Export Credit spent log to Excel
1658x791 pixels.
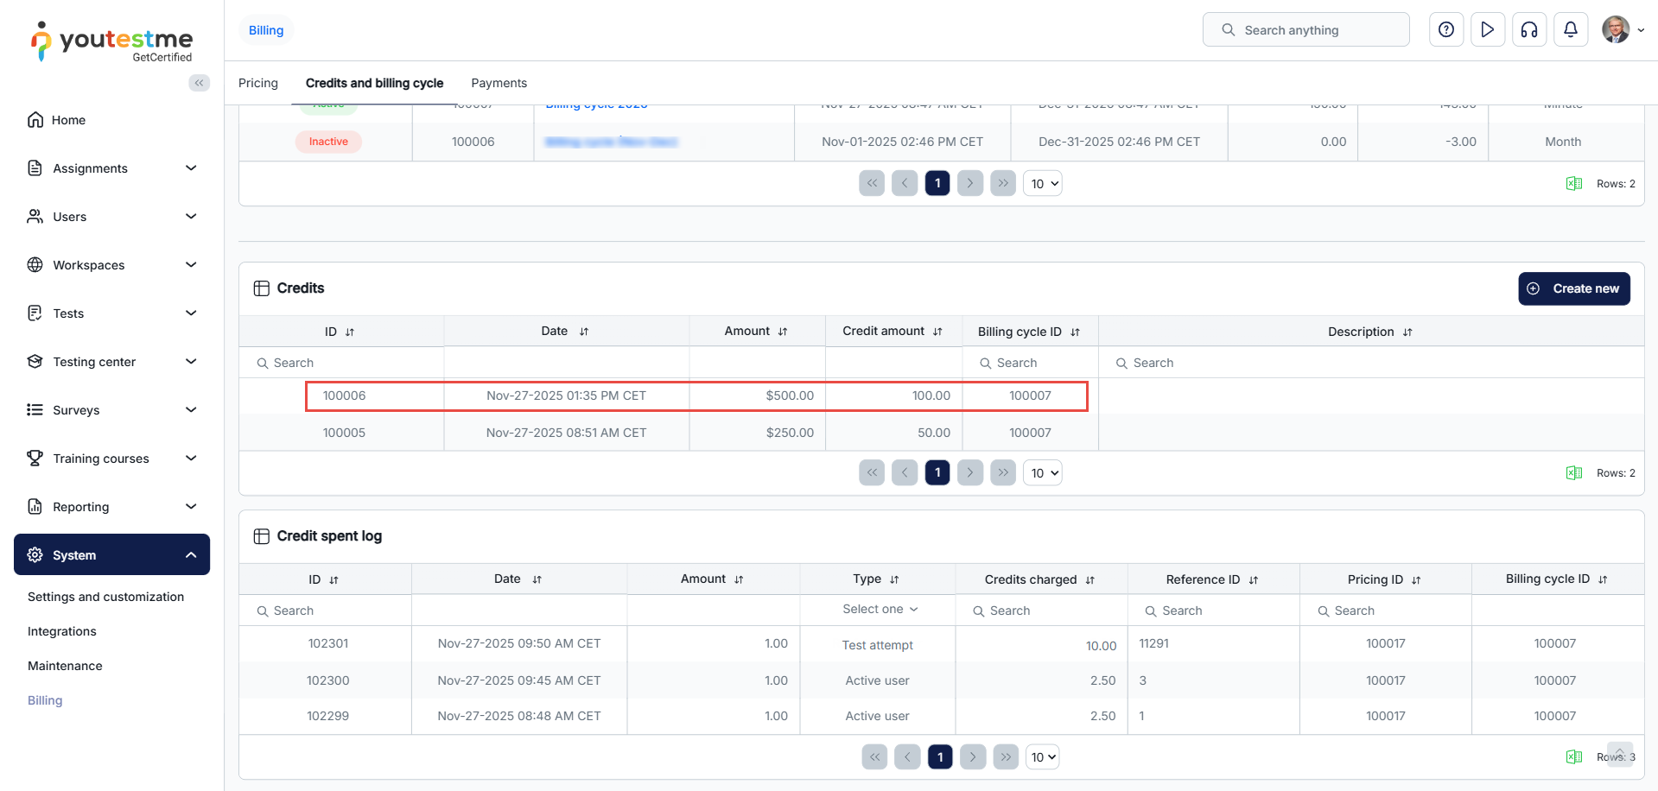pos(1573,757)
